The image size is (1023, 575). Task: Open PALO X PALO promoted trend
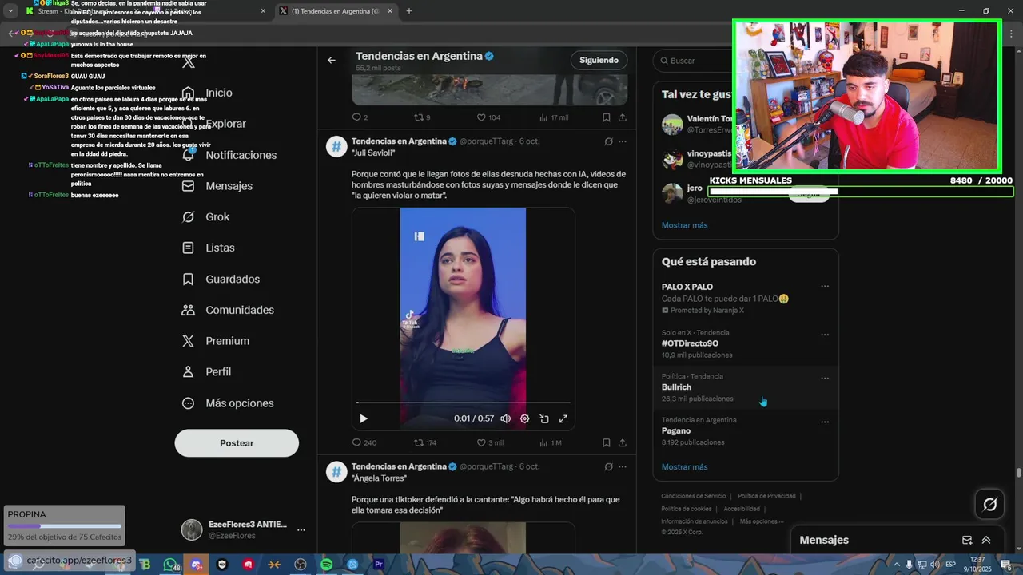[746, 298]
